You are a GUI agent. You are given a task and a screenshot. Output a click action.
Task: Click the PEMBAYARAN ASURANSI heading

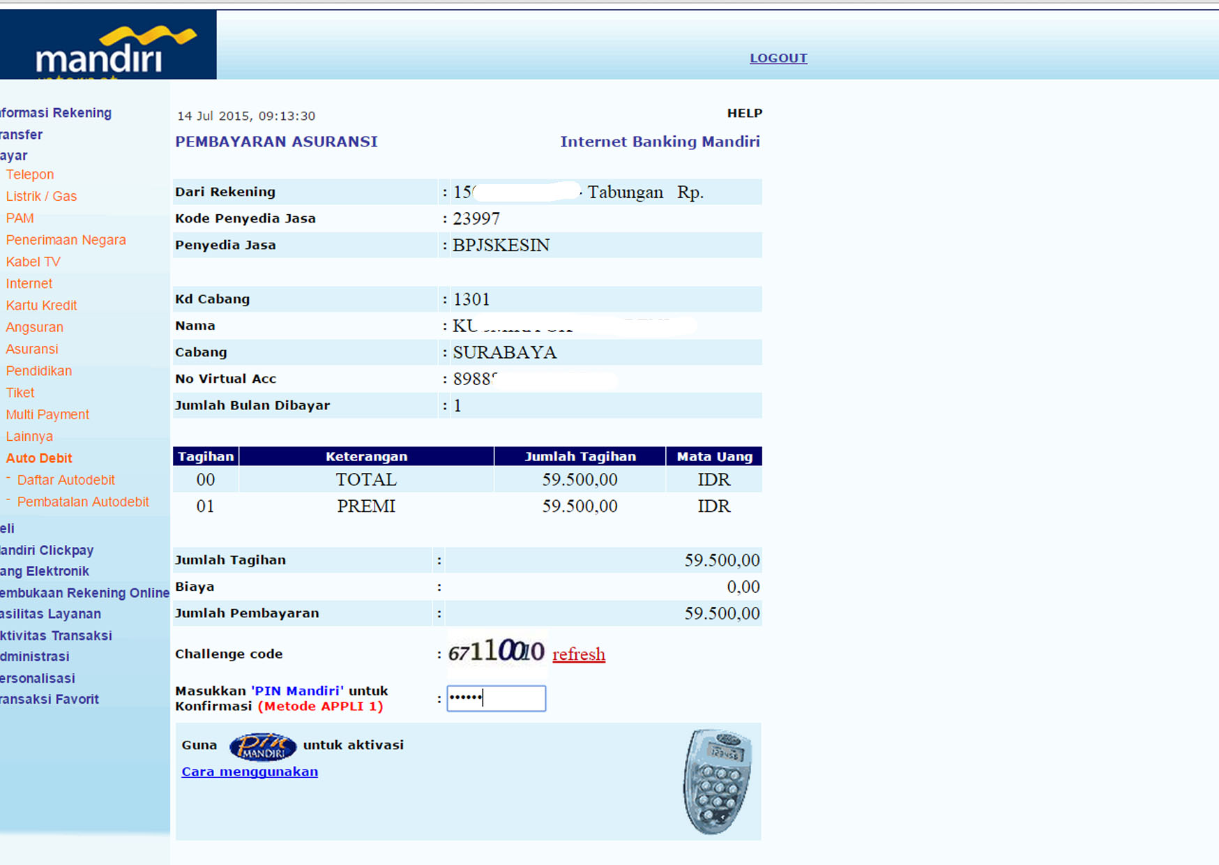pyautogui.click(x=276, y=142)
